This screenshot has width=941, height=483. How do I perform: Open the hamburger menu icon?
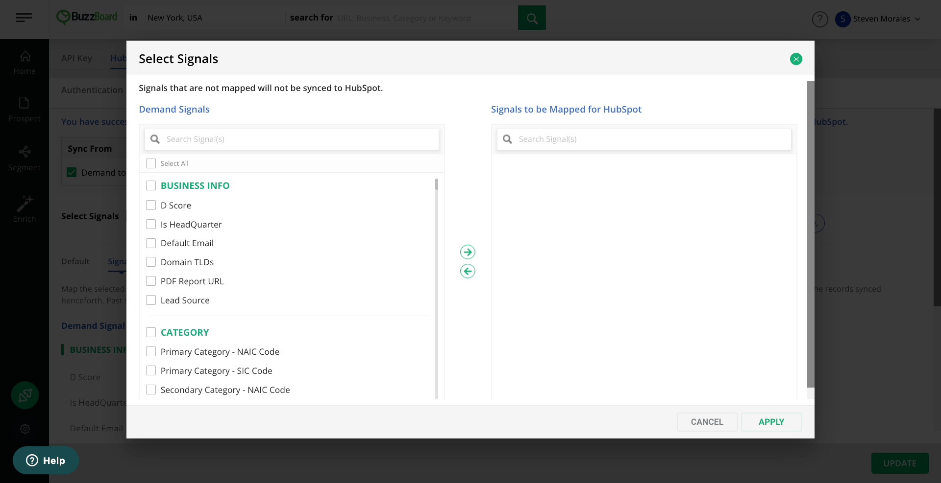[24, 18]
